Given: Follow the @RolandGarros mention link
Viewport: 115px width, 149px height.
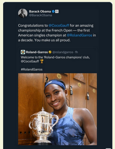Looking at the screenshot, I should pos(79,35).
